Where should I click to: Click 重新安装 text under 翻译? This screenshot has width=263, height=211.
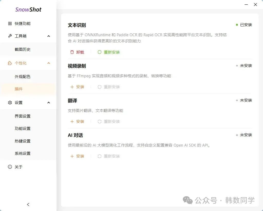click(112, 121)
